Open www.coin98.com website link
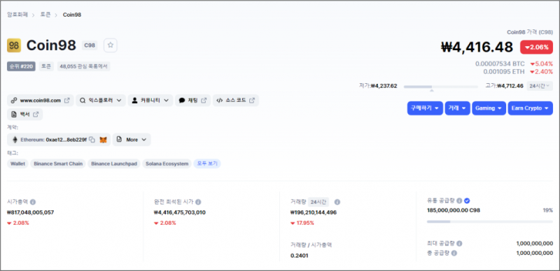Image resolution: width=560 pixels, height=271 pixels. 41,101
